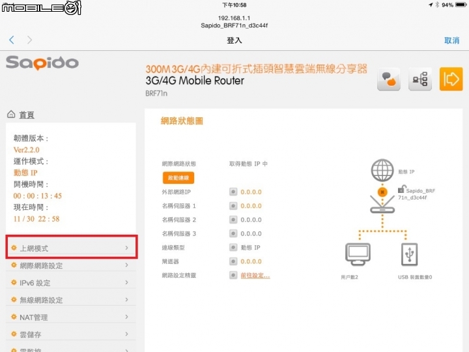Image resolution: width=469 pixels, height=352 pixels.
Task: Click the 192.168.1.1 address text
Action: pos(234,18)
